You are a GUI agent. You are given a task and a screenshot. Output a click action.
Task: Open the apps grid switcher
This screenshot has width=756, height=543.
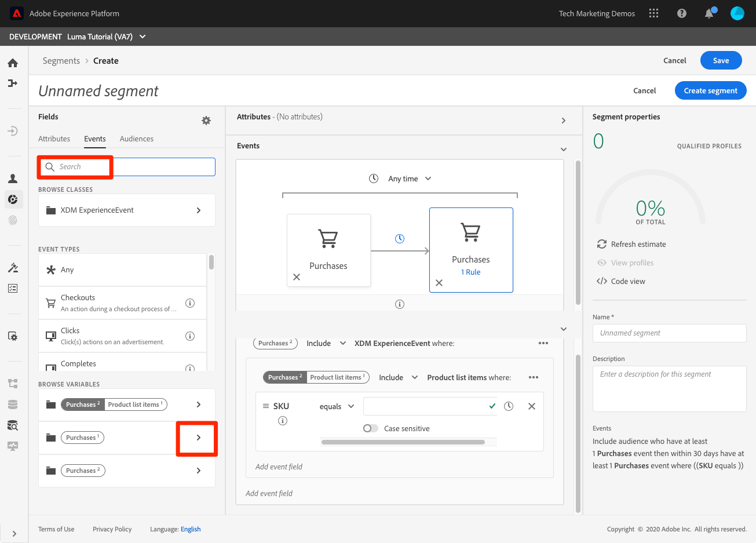click(x=654, y=13)
